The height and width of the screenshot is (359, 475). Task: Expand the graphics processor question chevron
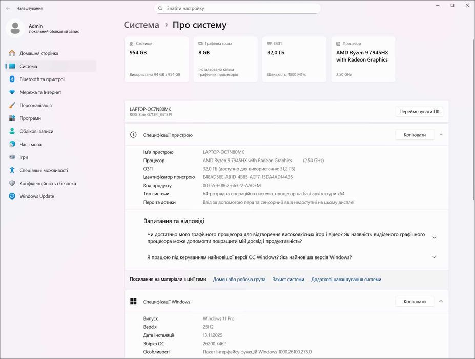pyautogui.click(x=434, y=238)
